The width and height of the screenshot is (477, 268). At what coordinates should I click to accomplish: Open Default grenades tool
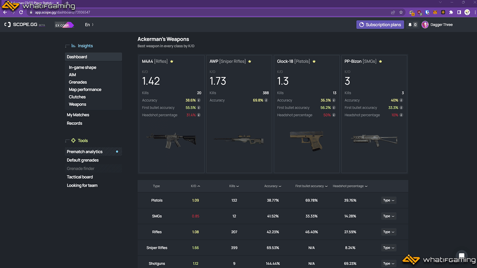pyautogui.click(x=83, y=160)
